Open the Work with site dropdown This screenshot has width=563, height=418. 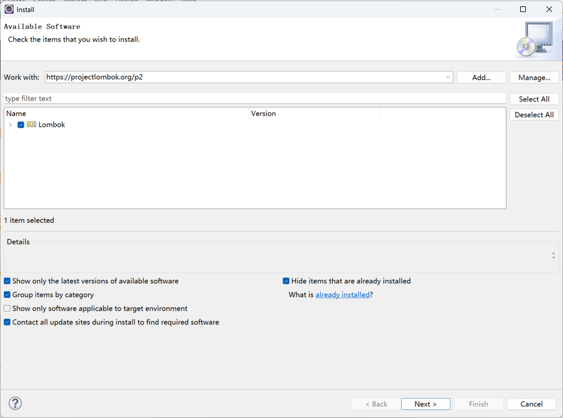(x=448, y=77)
